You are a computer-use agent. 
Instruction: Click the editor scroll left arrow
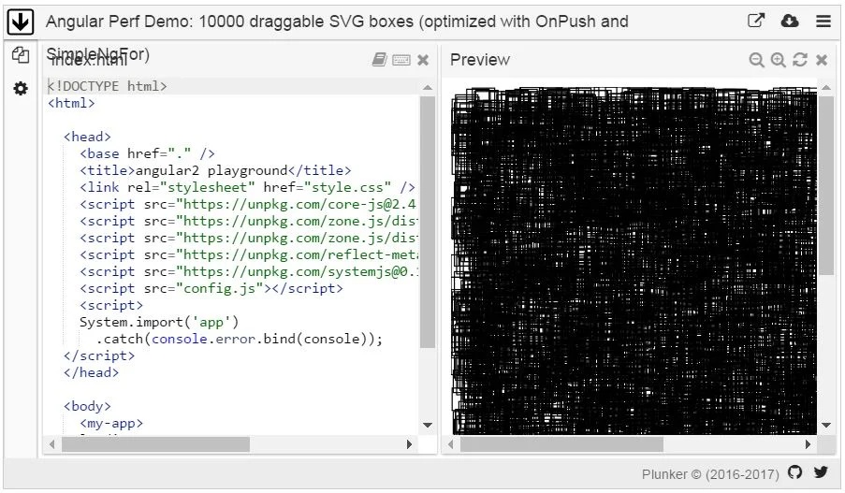point(51,444)
